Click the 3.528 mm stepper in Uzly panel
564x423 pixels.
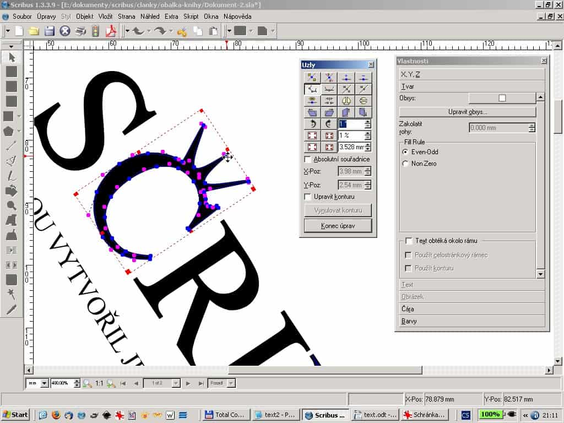[x=367, y=147]
